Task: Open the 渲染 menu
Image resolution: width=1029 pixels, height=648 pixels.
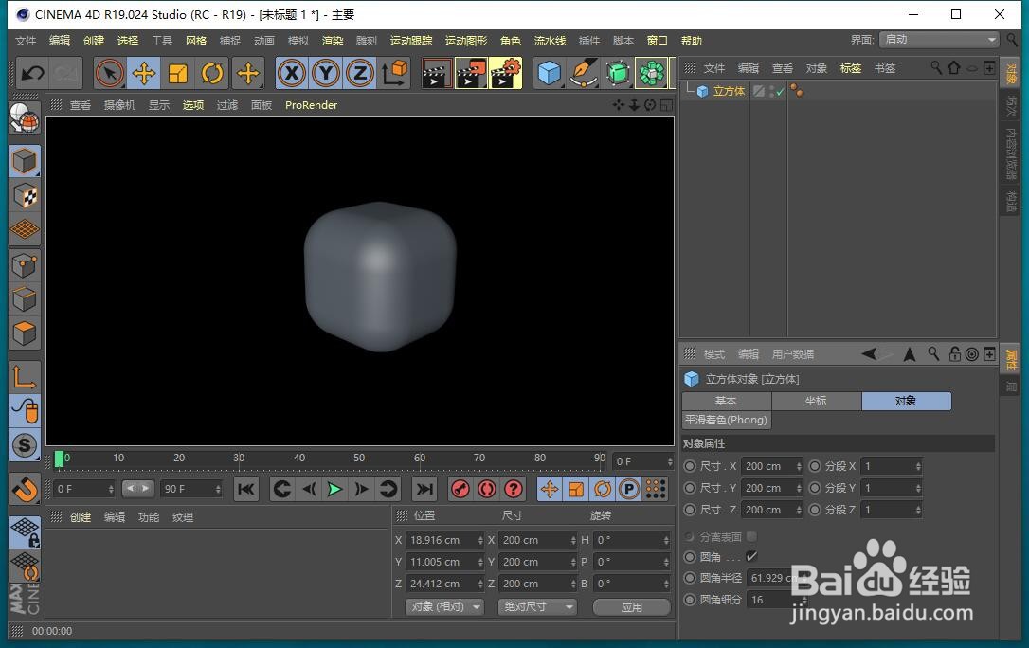Action: pyautogui.click(x=332, y=40)
